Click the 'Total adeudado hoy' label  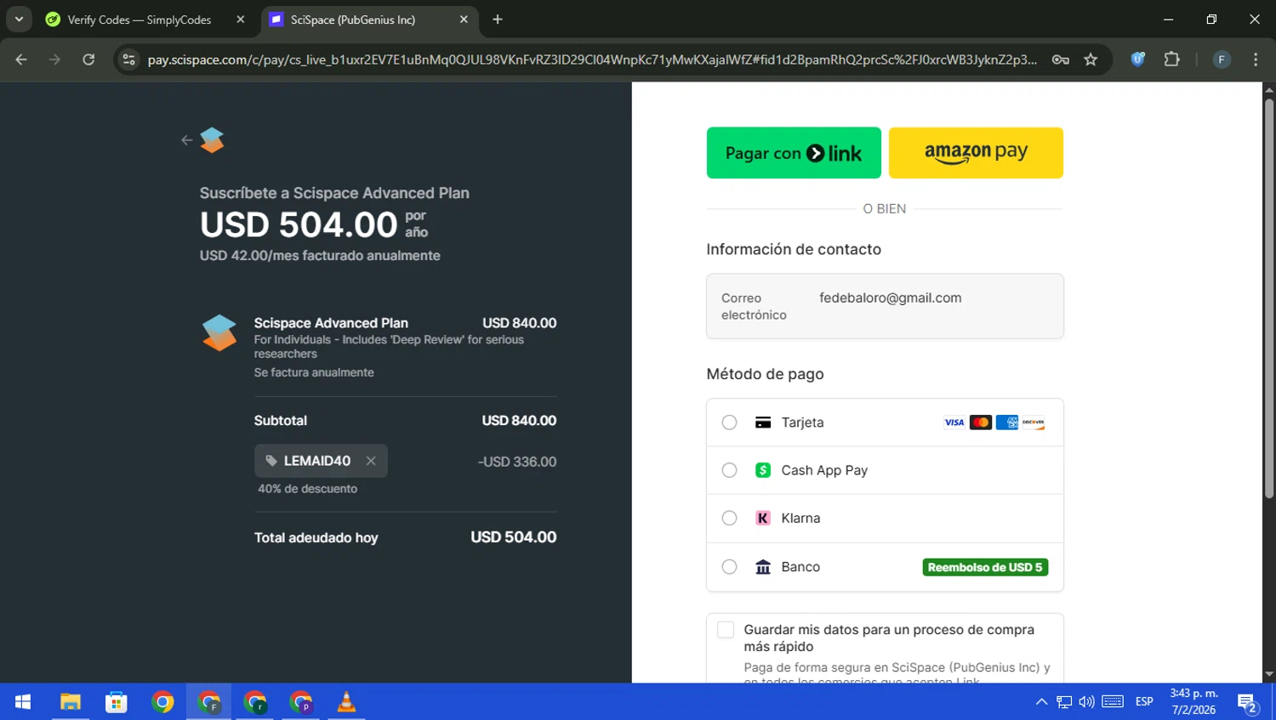pos(316,538)
